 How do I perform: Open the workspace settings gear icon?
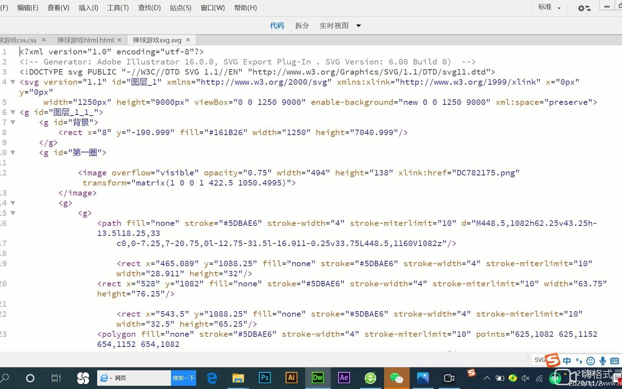click(x=584, y=8)
